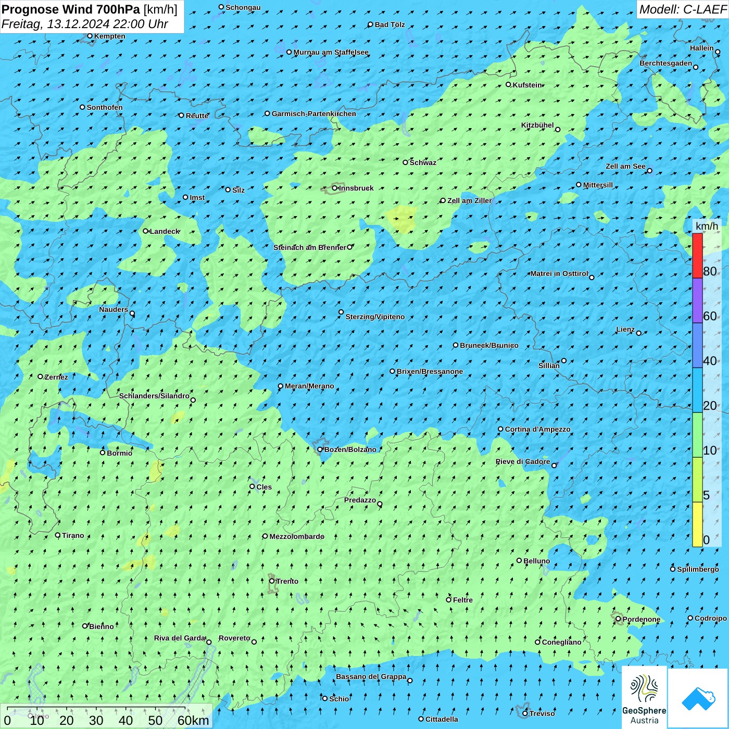
Task: Click the Bormio location marker
Action: [x=103, y=453]
